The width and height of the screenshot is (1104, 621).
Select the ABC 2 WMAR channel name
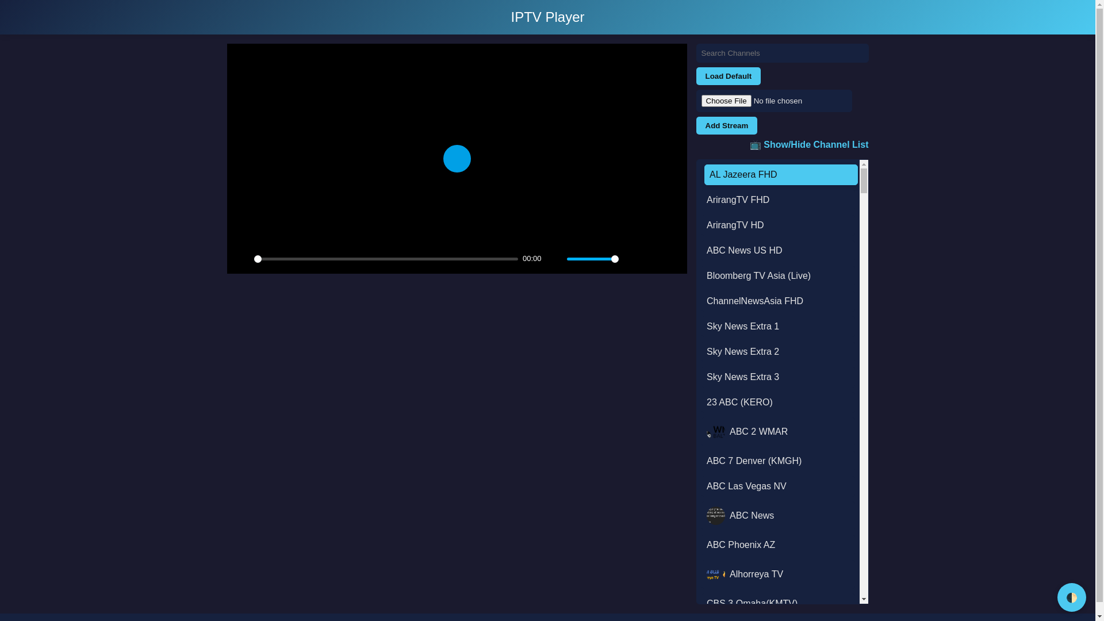coord(758,432)
